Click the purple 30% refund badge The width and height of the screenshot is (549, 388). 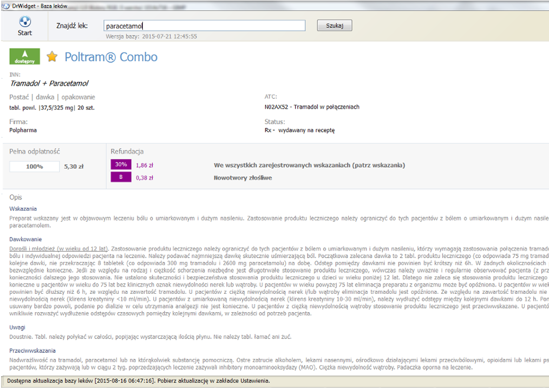(121, 165)
